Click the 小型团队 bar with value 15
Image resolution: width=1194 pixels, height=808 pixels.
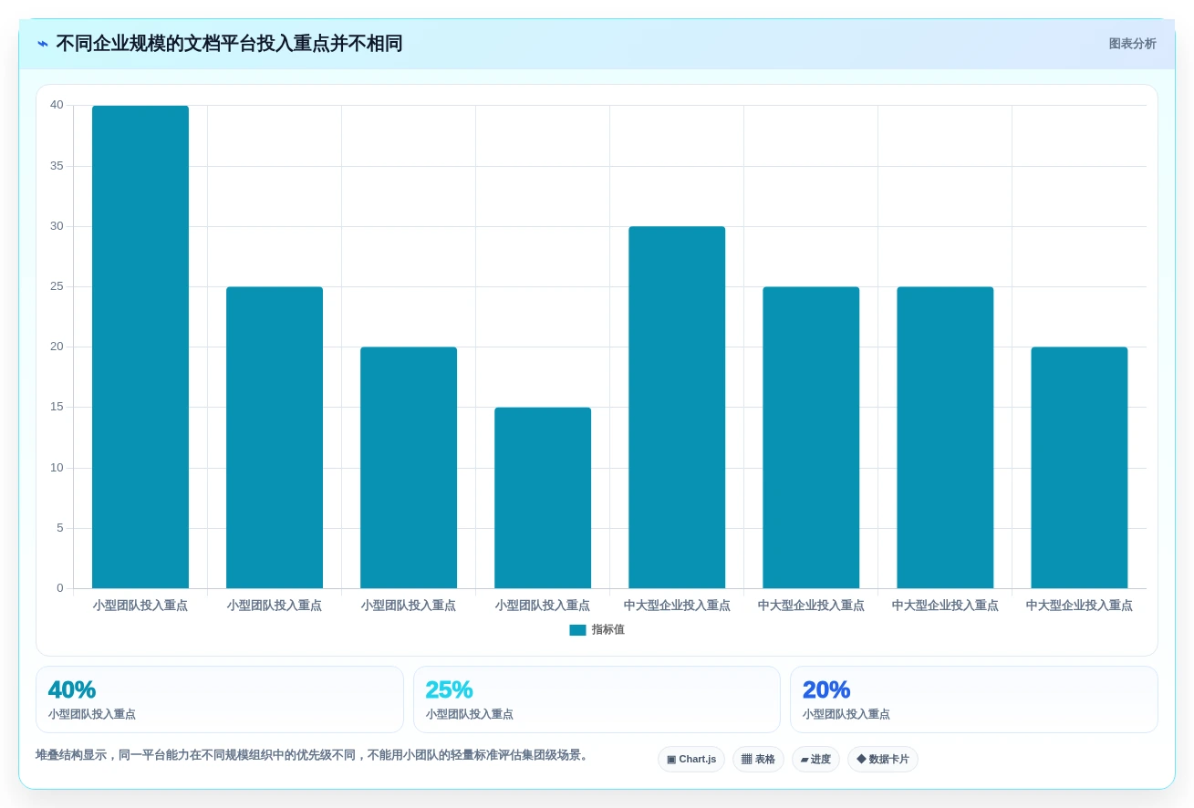pyautogui.click(x=543, y=498)
